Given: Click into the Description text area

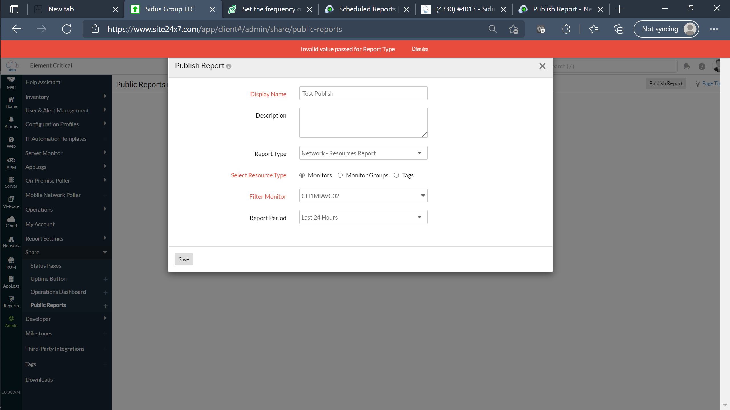Looking at the screenshot, I should 363,122.
